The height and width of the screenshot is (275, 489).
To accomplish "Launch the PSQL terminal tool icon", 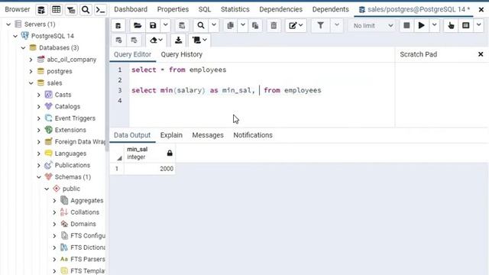I will (100, 10).
